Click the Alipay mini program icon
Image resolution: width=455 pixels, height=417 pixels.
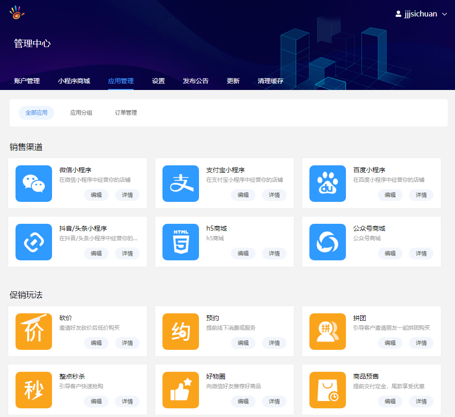(181, 184)
